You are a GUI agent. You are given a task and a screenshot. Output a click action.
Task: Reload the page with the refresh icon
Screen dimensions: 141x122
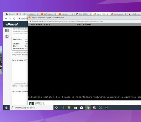(14, 18)
